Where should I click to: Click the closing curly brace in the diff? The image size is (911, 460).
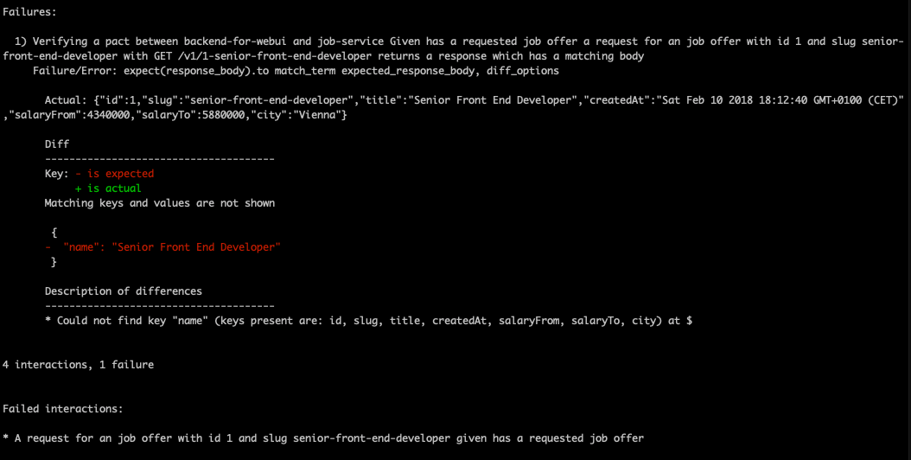coord(54,262)
